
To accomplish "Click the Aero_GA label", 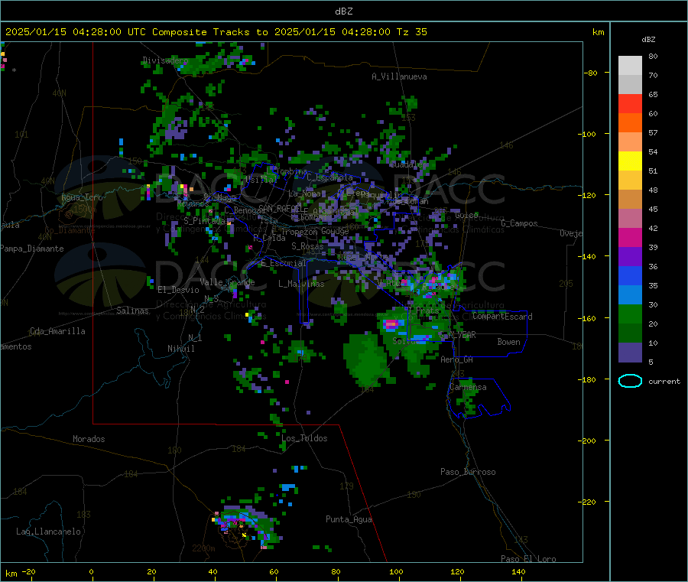I will (x=456, y=359).
